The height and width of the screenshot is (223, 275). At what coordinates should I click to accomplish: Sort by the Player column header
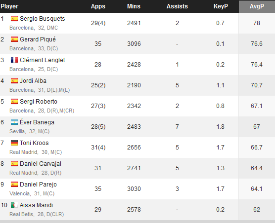[9, 6]
